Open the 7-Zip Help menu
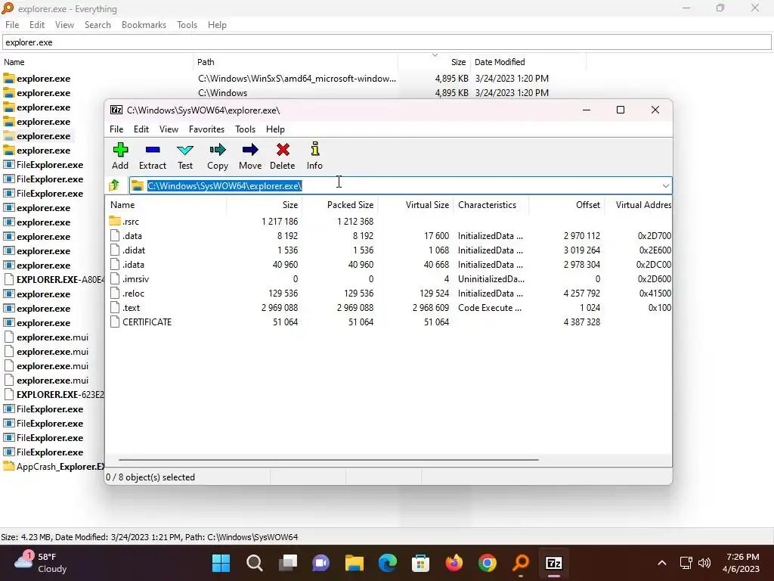This screenshot has width=774, height=581. pyautogui.click(x=275, y=129)
